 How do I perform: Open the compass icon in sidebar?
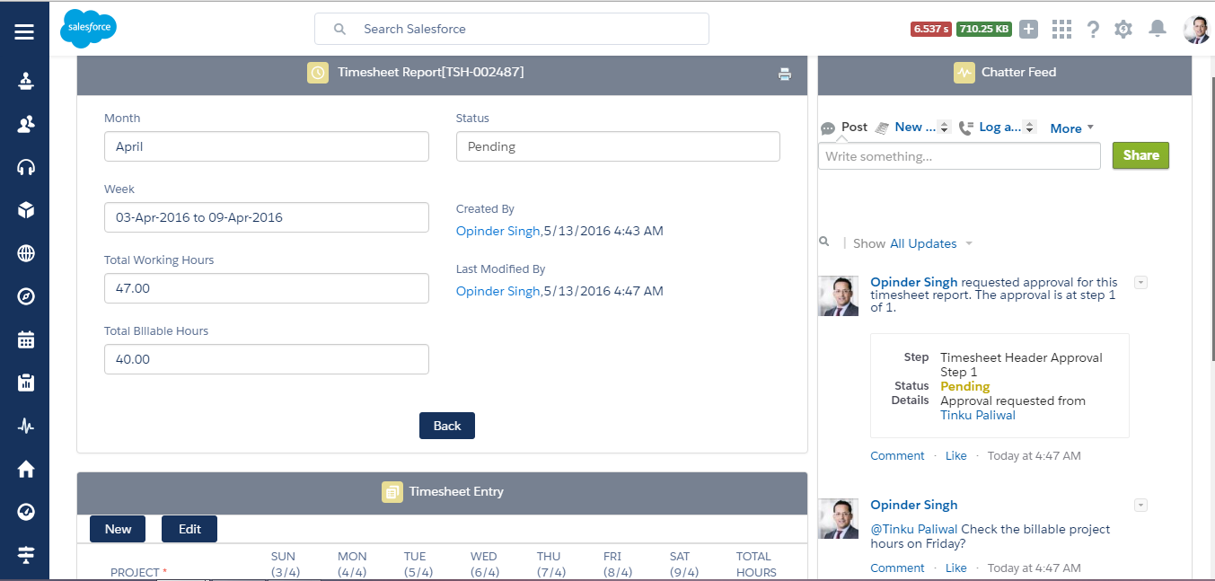click(26, 296)
